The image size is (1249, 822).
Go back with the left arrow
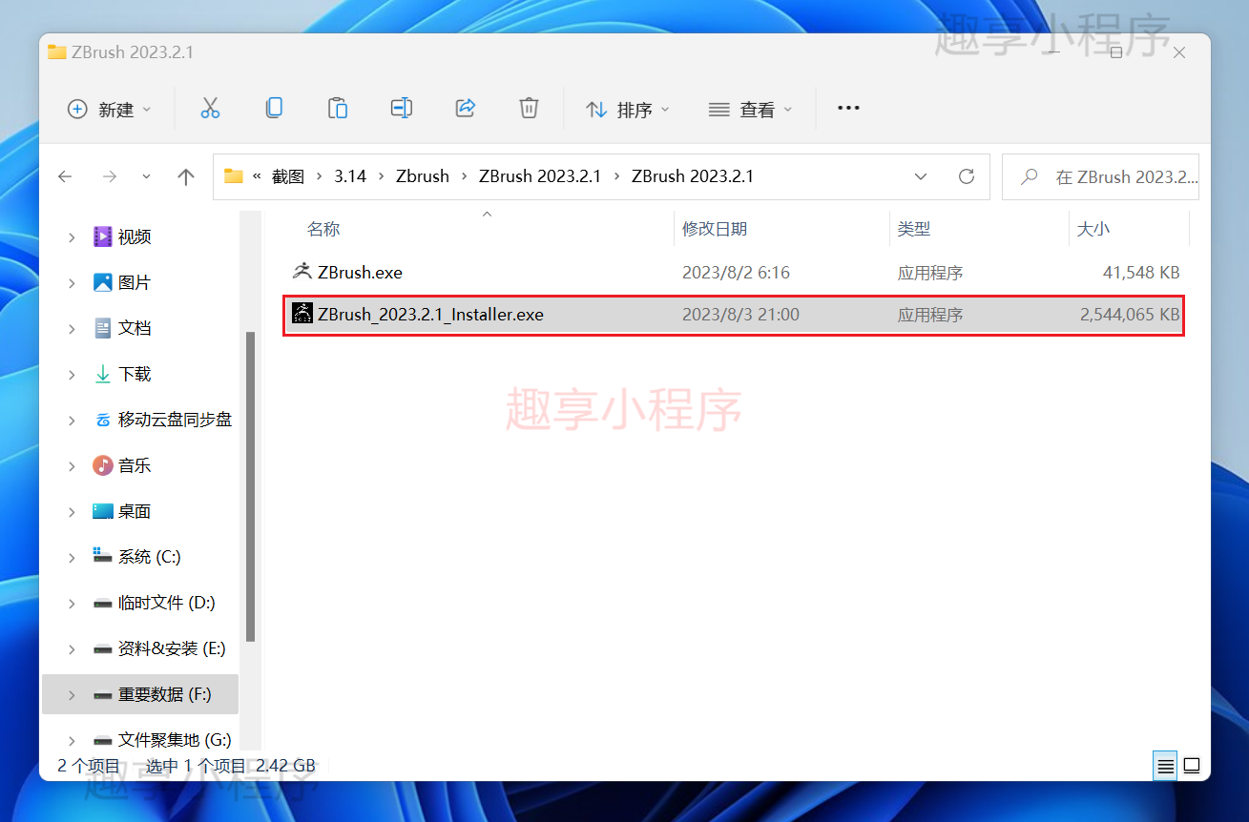coord(65,176)
